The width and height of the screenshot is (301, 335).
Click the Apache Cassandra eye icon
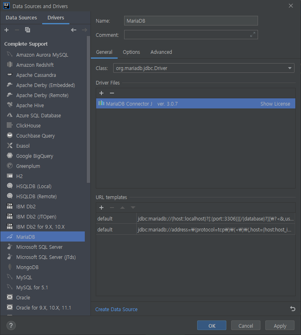10,74
